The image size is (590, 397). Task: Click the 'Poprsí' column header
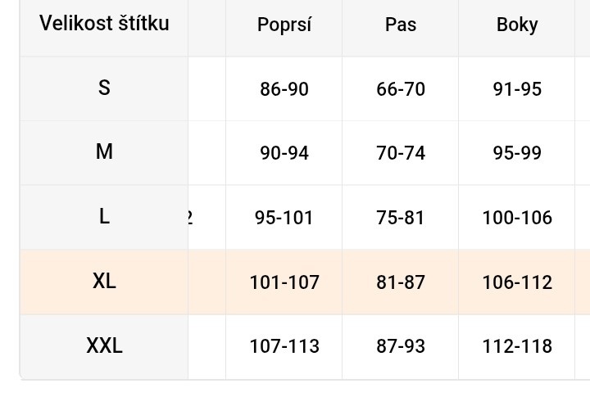tap(284, 25)
